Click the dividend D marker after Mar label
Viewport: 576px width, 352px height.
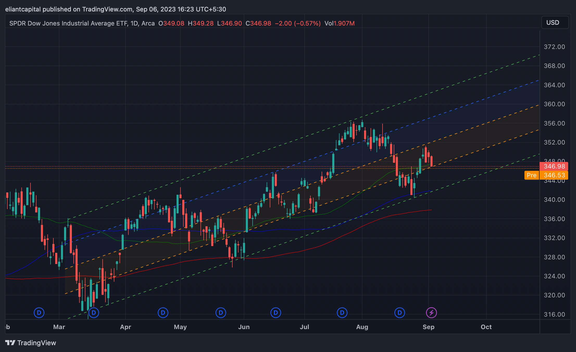(x=93, y=312)
